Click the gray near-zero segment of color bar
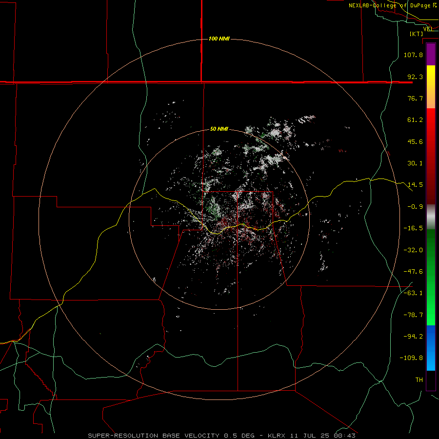 pyautogui.click(x=431, y=217)
